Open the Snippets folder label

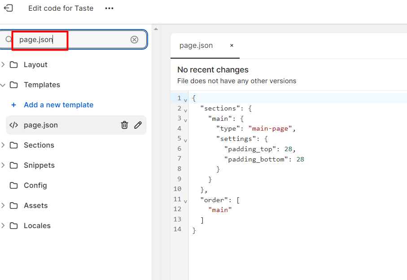[x=39, y=165]
